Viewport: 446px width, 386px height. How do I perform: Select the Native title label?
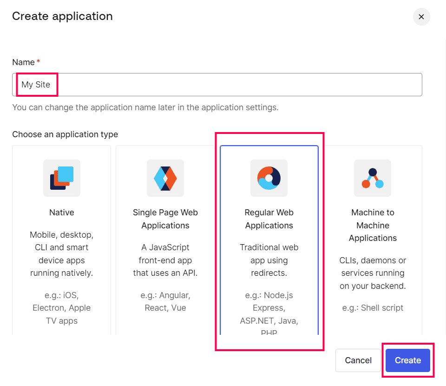click(x=62, y=213)
